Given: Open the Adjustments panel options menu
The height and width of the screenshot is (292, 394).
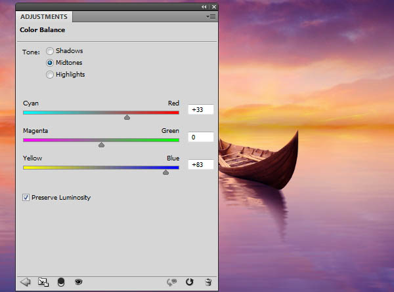Looking at the screenshot, I should [x=210, y=16].
